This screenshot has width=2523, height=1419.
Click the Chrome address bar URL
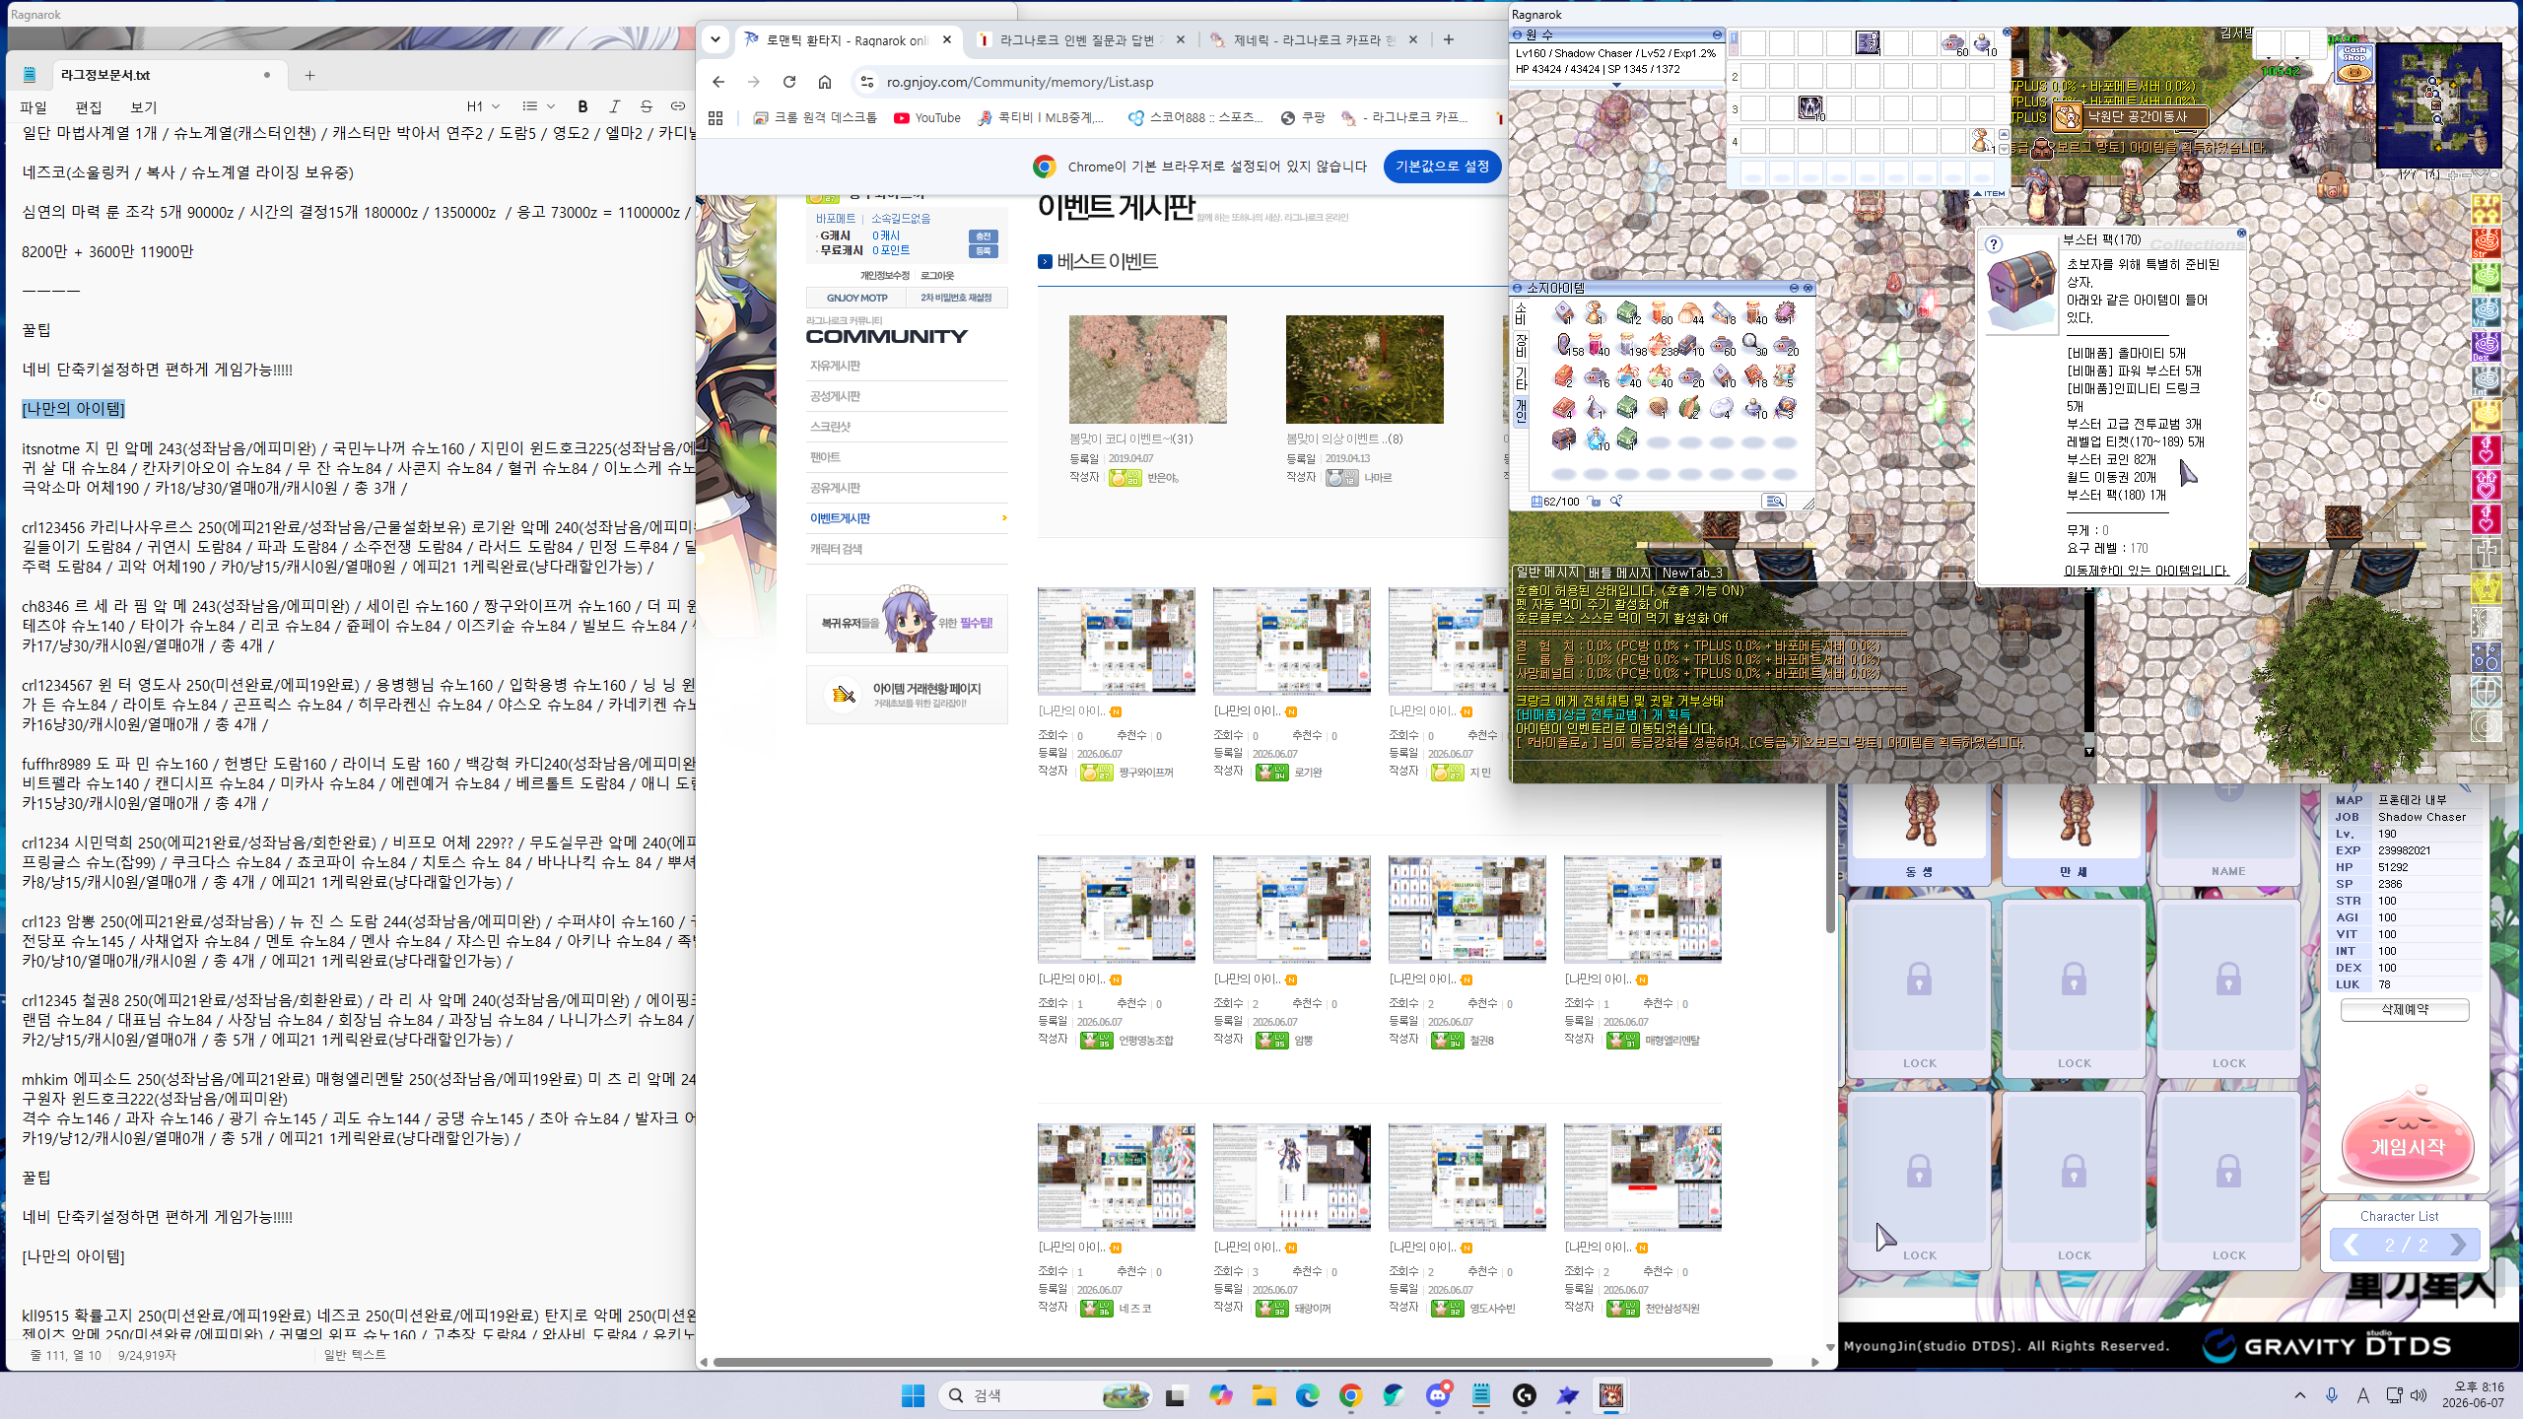[1020, 82]
